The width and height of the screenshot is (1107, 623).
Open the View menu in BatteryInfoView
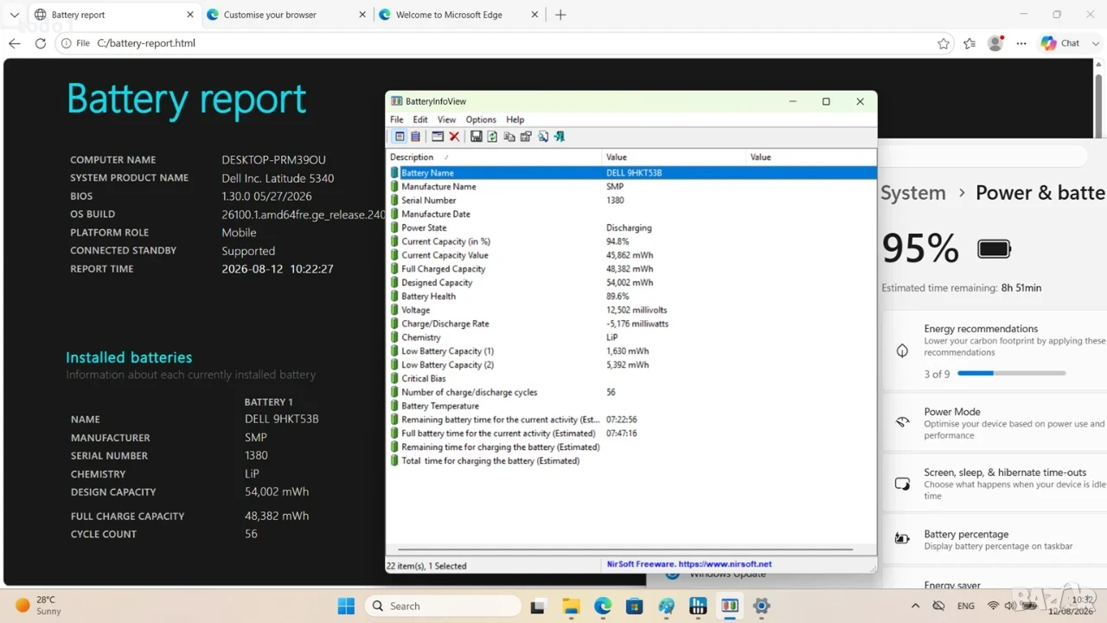click(x=446, y=119)
